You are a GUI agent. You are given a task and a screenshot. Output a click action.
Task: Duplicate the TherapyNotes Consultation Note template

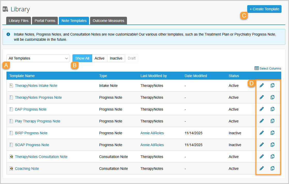(x=272, y=157)
